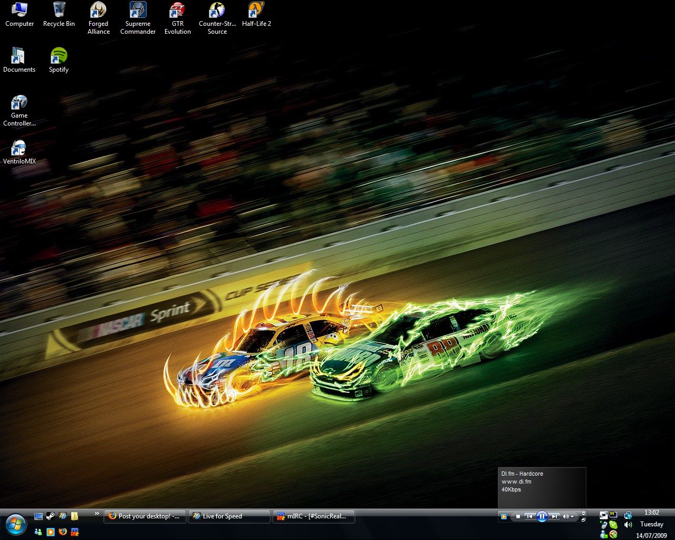Switch to the Firefox 'Post your desktop!' window
Image resolution: width=675 pixels, height=540 pixels.
(x=146, y=516)
